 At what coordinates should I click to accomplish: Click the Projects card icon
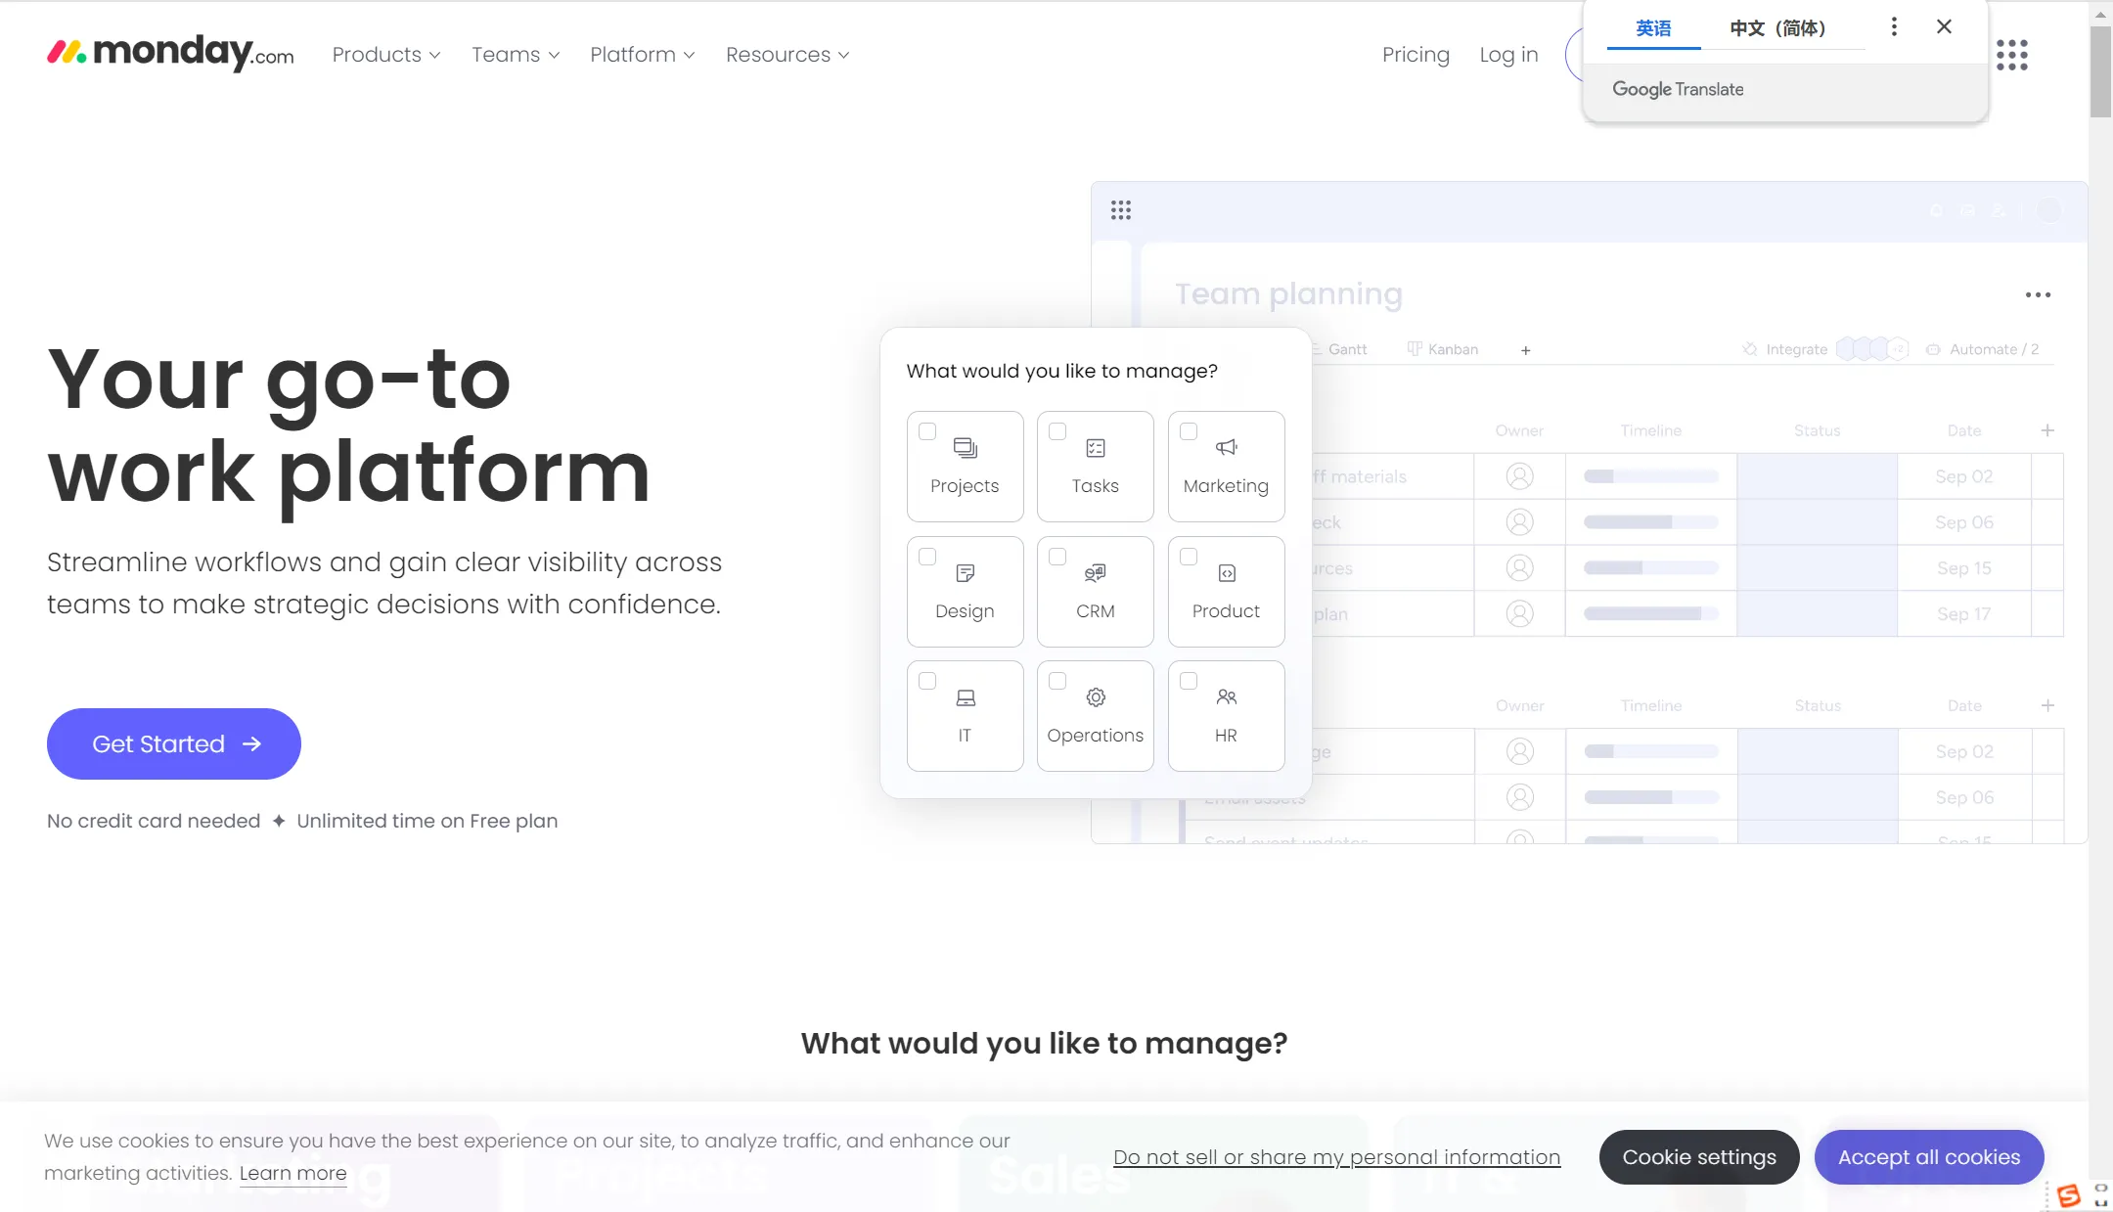point(965,448)
